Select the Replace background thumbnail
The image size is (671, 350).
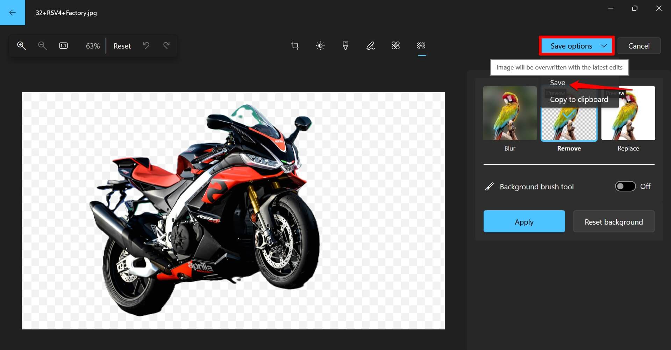point(628,113)
